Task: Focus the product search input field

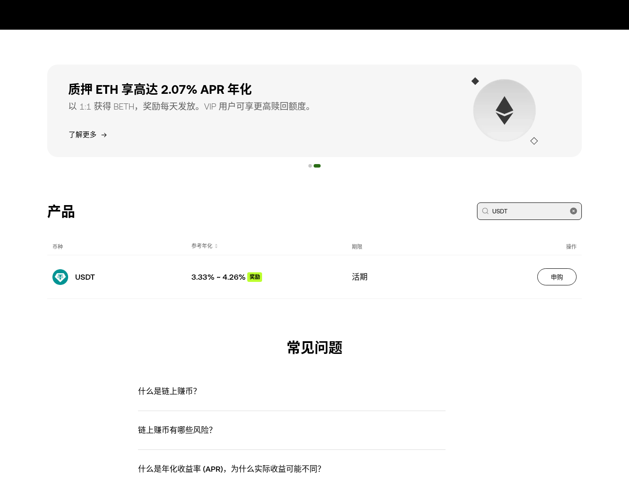Action: (x=529, y=211)
